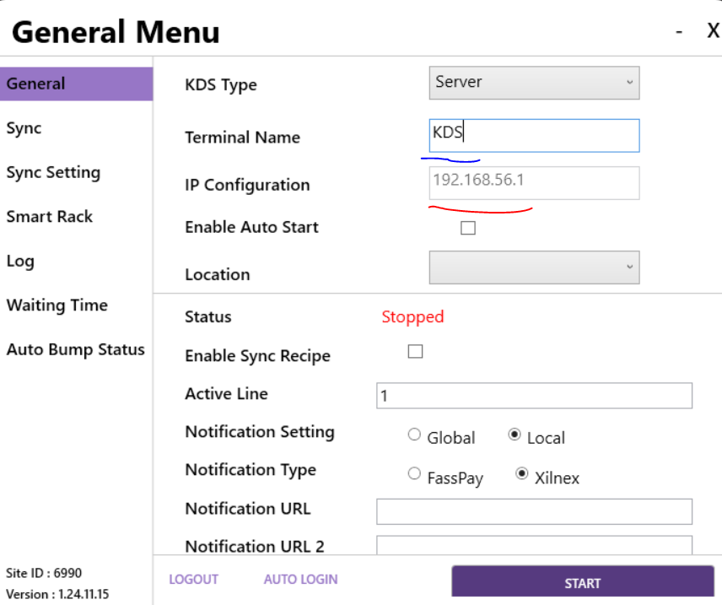The image size is (722, 605).
Task: Choose the Local notification setting
Action: point(515,435)
